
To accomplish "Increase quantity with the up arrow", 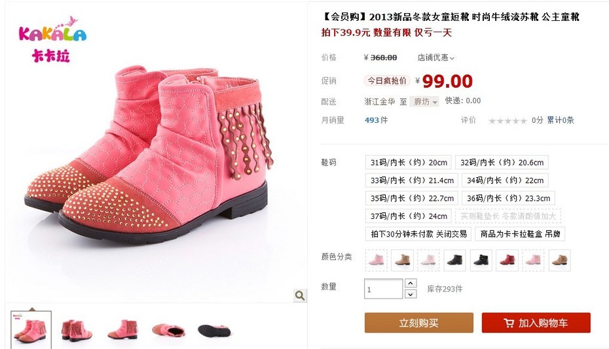I will [411, 283].
